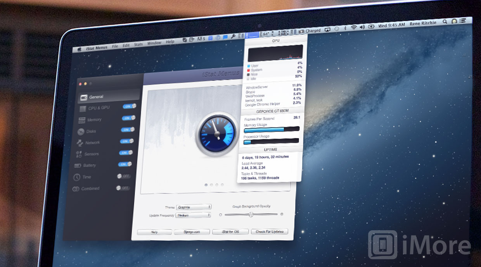
Task: Turn off the Battery switch
Action: 125,164
